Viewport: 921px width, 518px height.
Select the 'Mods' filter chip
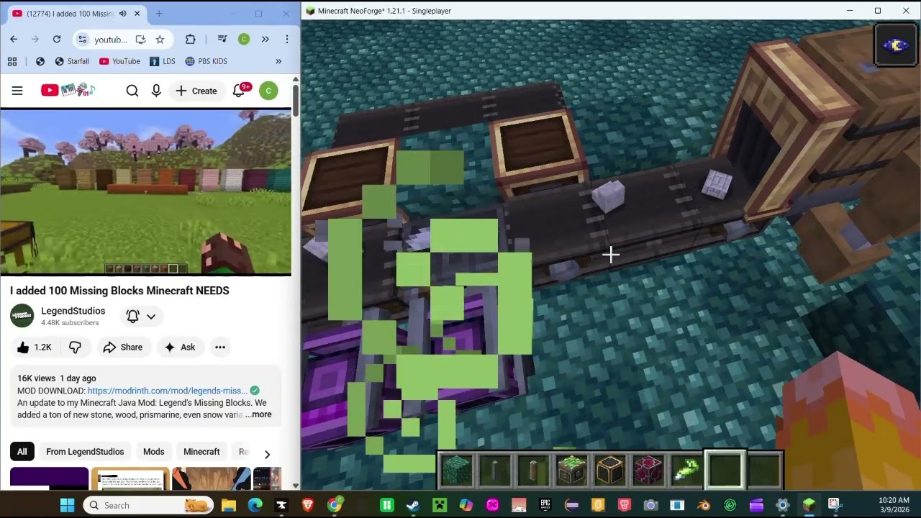coord(153,452)
